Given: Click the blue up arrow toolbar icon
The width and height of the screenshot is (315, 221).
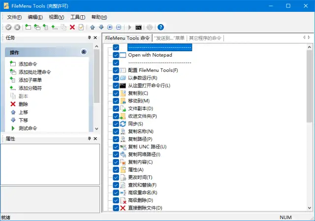Looking at the screenshot, I should coord(93,27).
